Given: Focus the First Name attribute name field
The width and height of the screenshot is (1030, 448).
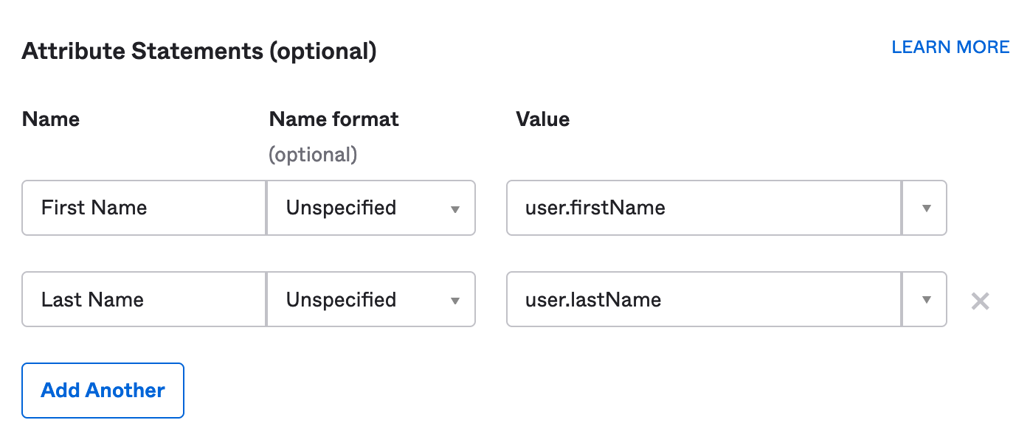Looking at the screenshot, I should click(144, 208).
